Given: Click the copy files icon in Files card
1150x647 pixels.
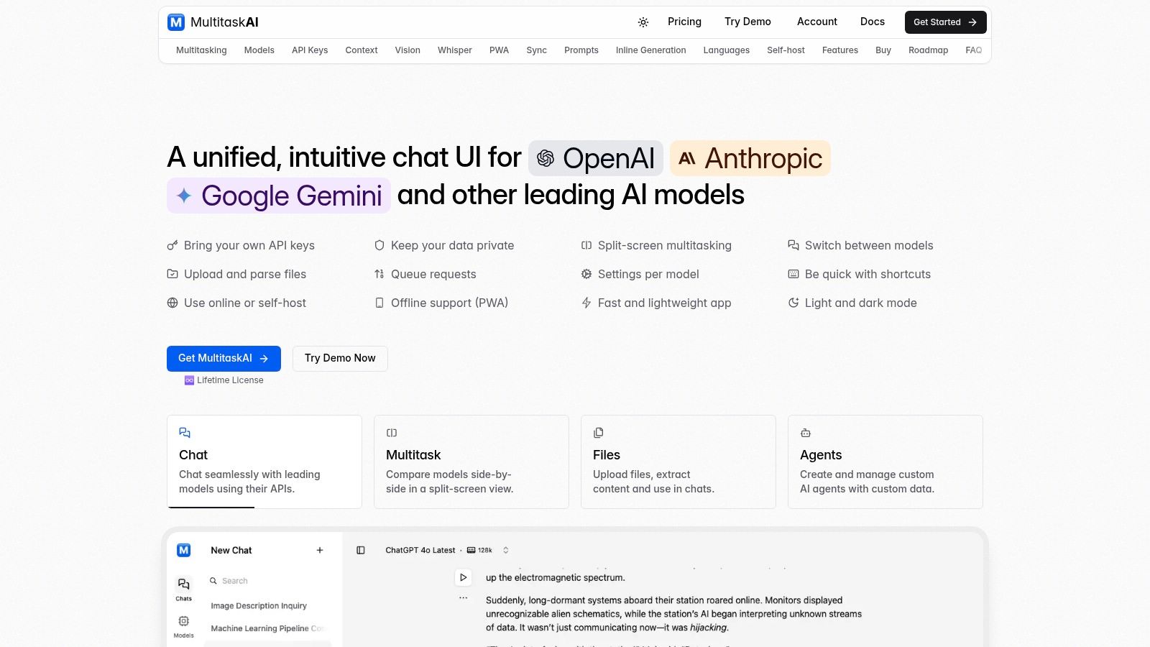Looking at the screenshot, I should click(x=599, y=433).
